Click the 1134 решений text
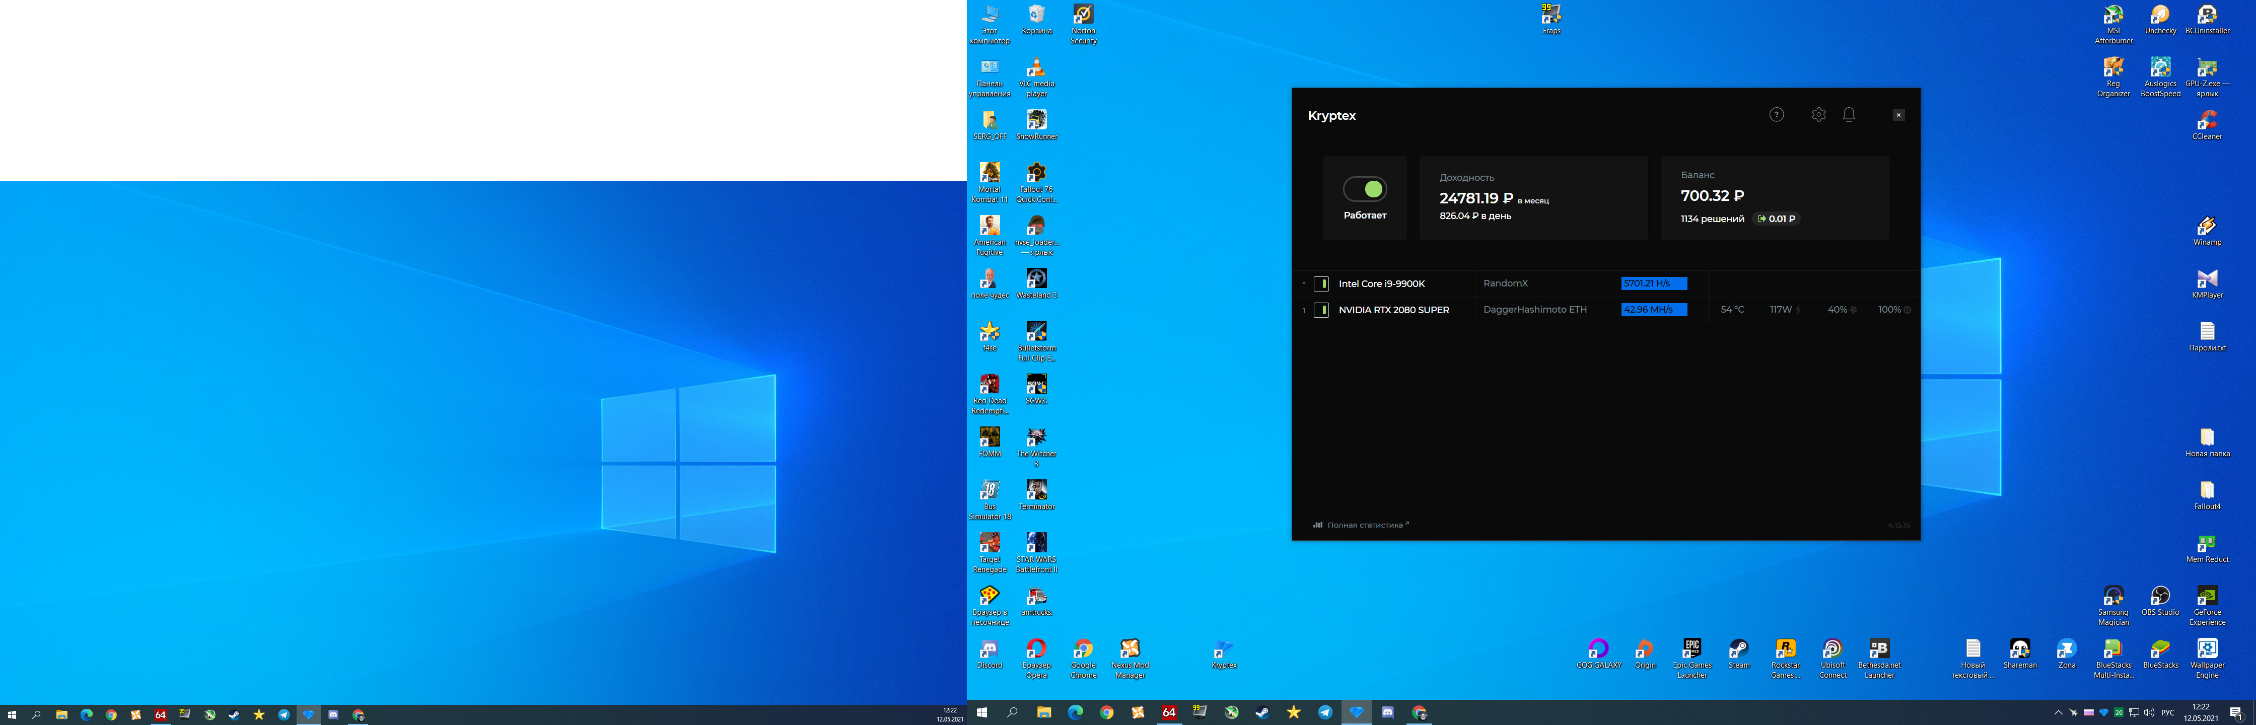 pyautogui.click(x=1712, y=219)
